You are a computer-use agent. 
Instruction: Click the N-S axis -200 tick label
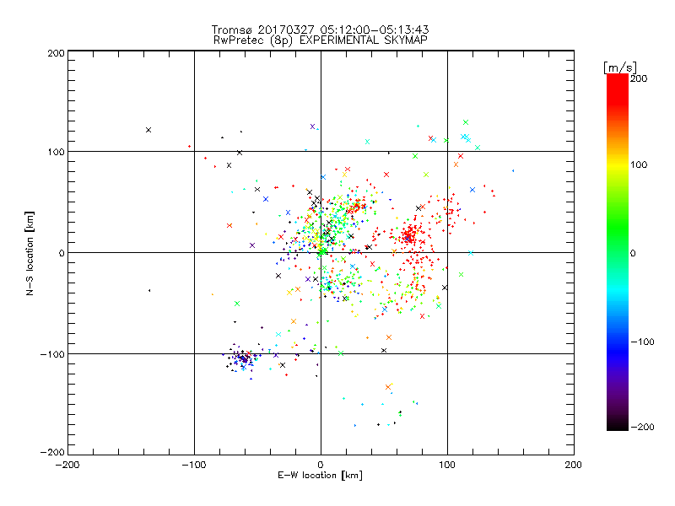tap(52, 452)
